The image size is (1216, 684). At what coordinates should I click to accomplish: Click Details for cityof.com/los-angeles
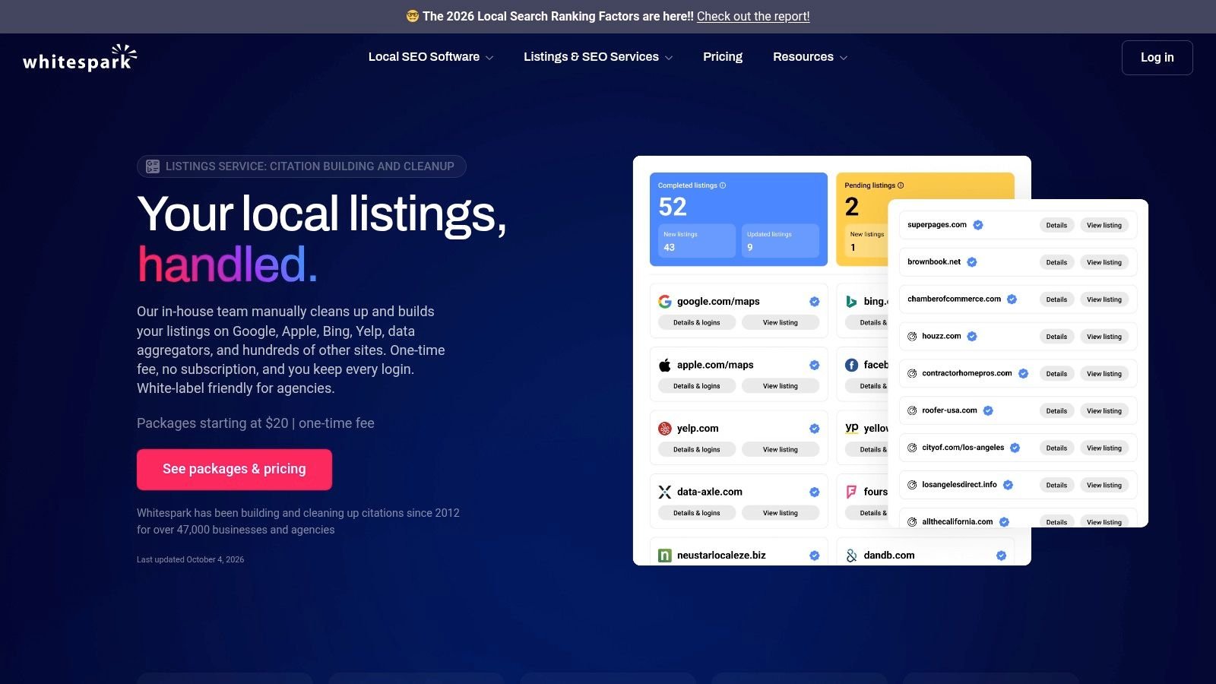1056,448
